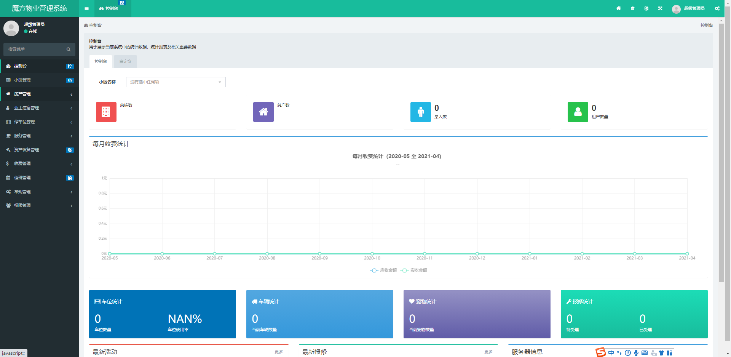Click the dashboard icon next to 控制台 in sidebar

coord(8,66)
